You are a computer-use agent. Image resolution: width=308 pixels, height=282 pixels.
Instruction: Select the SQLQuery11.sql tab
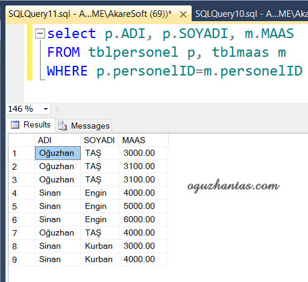pyautogui.click(x=90, y=14)
